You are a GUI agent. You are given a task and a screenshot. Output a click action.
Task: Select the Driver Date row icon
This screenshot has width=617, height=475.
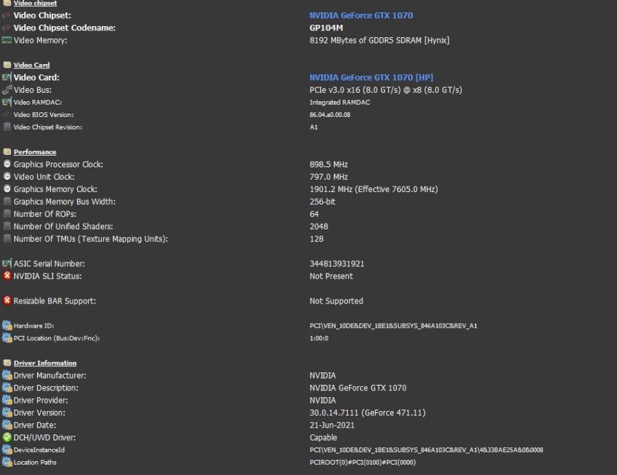click(7, 425)
